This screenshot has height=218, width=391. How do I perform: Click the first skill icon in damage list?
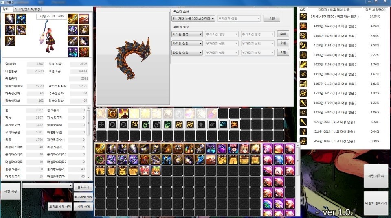click(303, 17)
